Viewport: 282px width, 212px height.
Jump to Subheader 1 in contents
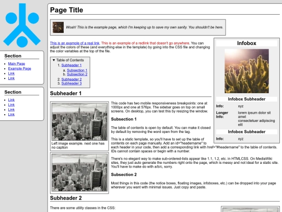tap(72, 65)
